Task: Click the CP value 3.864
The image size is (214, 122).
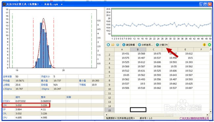Action: [x=18, y=109]
